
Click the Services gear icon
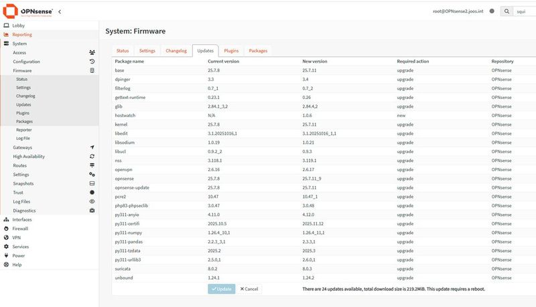[x=6, y=246]
